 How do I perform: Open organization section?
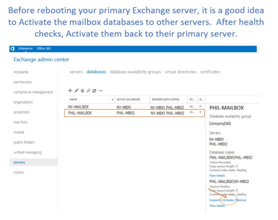point(23,102)
